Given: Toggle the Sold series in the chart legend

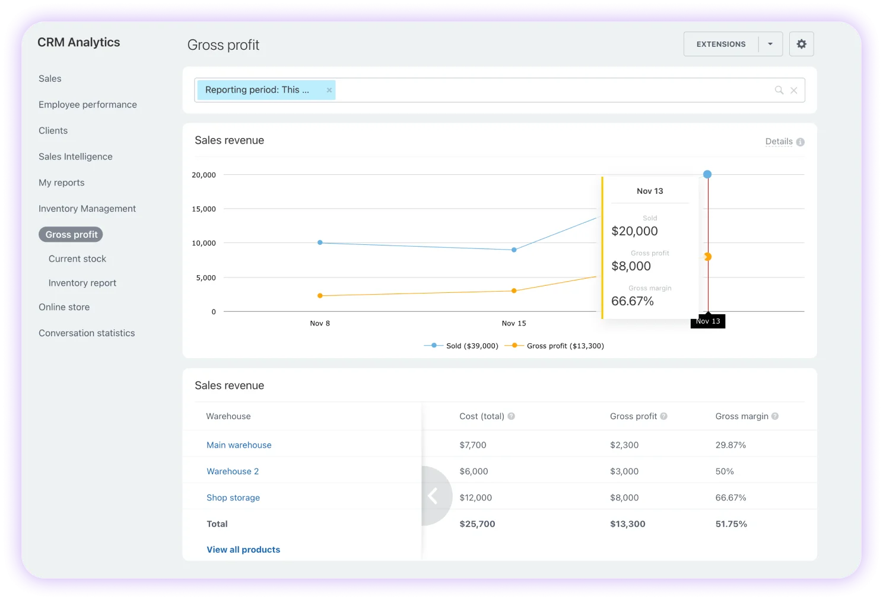Looking at the screenshot, I should [461, 346].
